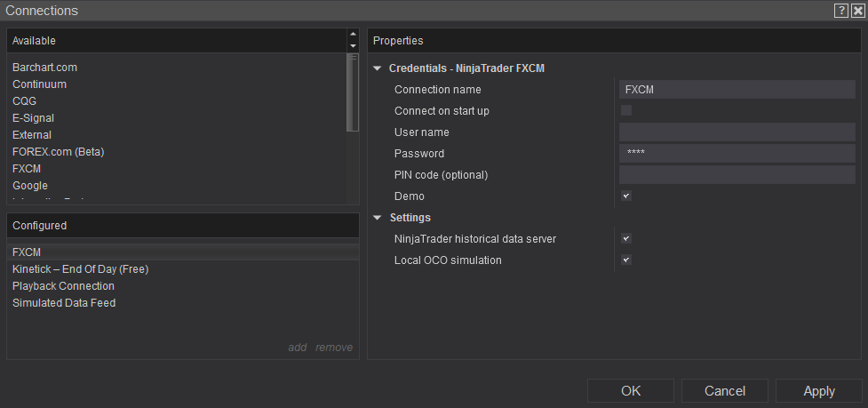The width and height of the screenshot is (868, 408).
Task: Collapse the Credentials section
Action: pyautogui.click(x=378, y=68)
